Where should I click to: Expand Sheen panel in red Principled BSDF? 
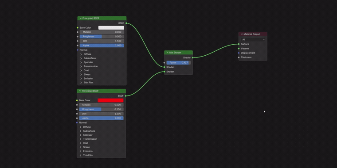tap(81, 147)
